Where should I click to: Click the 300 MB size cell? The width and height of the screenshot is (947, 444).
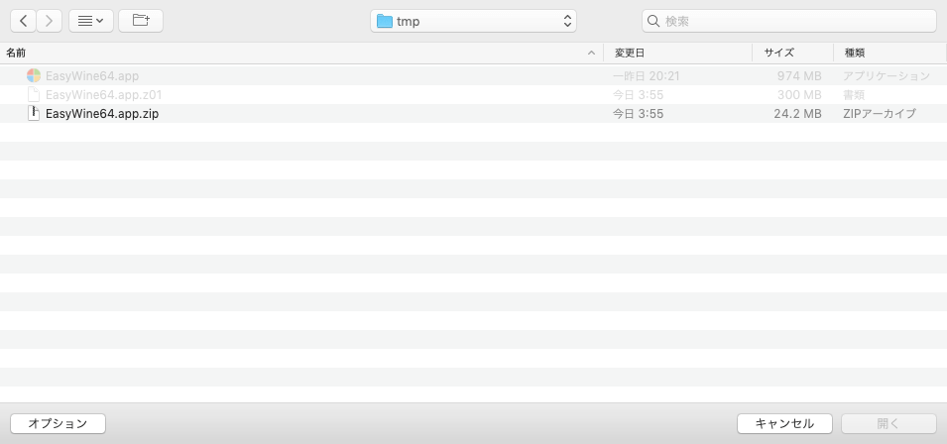pyautogui.click(x=799, y=95)
